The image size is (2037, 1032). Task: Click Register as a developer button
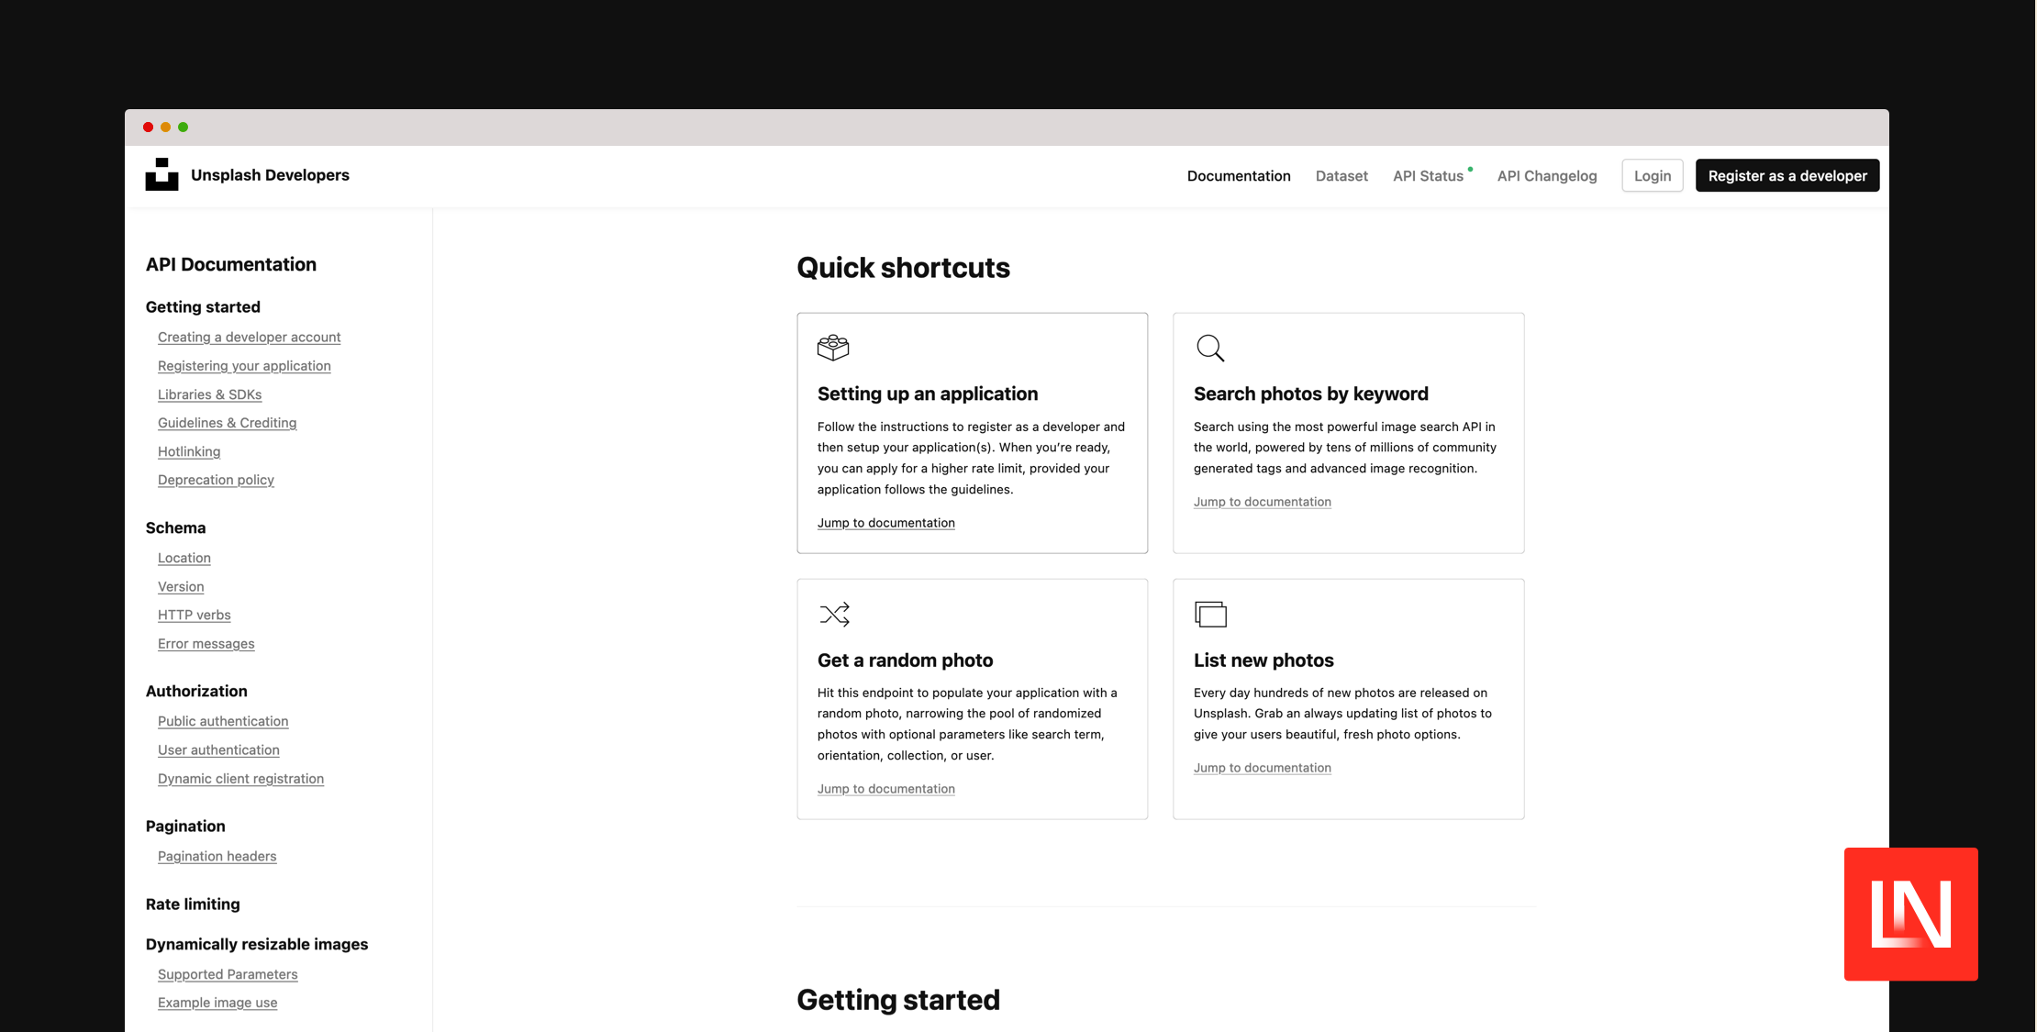(1787, 175)
